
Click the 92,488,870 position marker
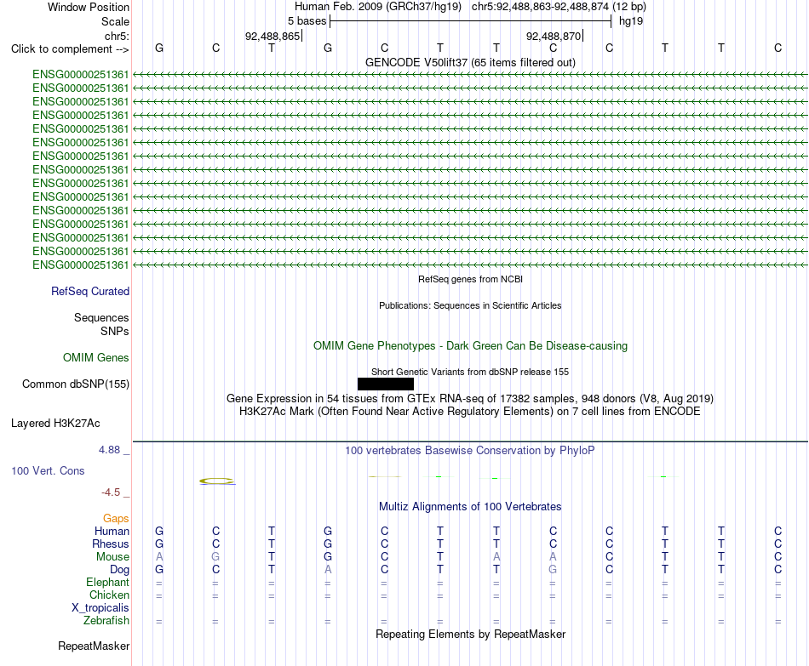(554, 36)
